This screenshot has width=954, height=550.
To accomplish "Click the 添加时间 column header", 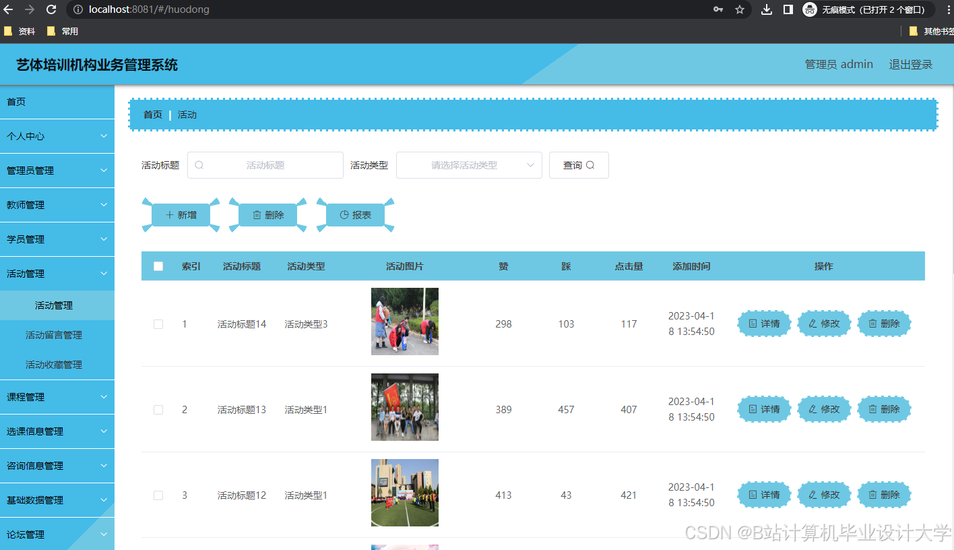I will pyautogui.click(x=691, y=266).
